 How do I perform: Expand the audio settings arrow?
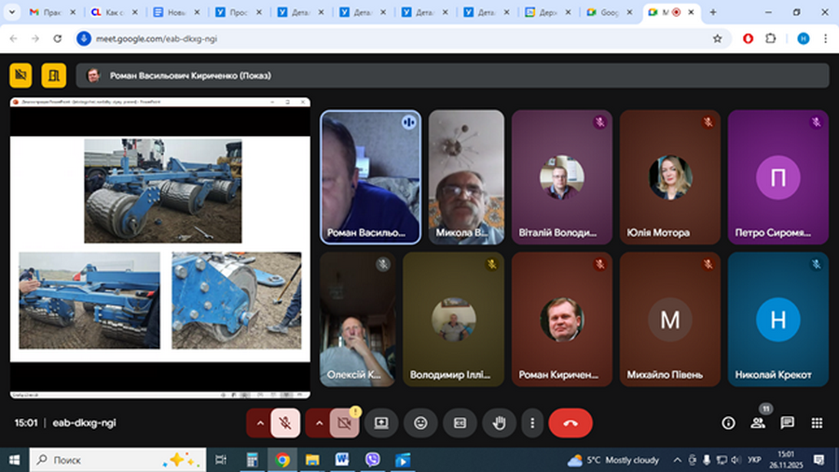[258, 423]
